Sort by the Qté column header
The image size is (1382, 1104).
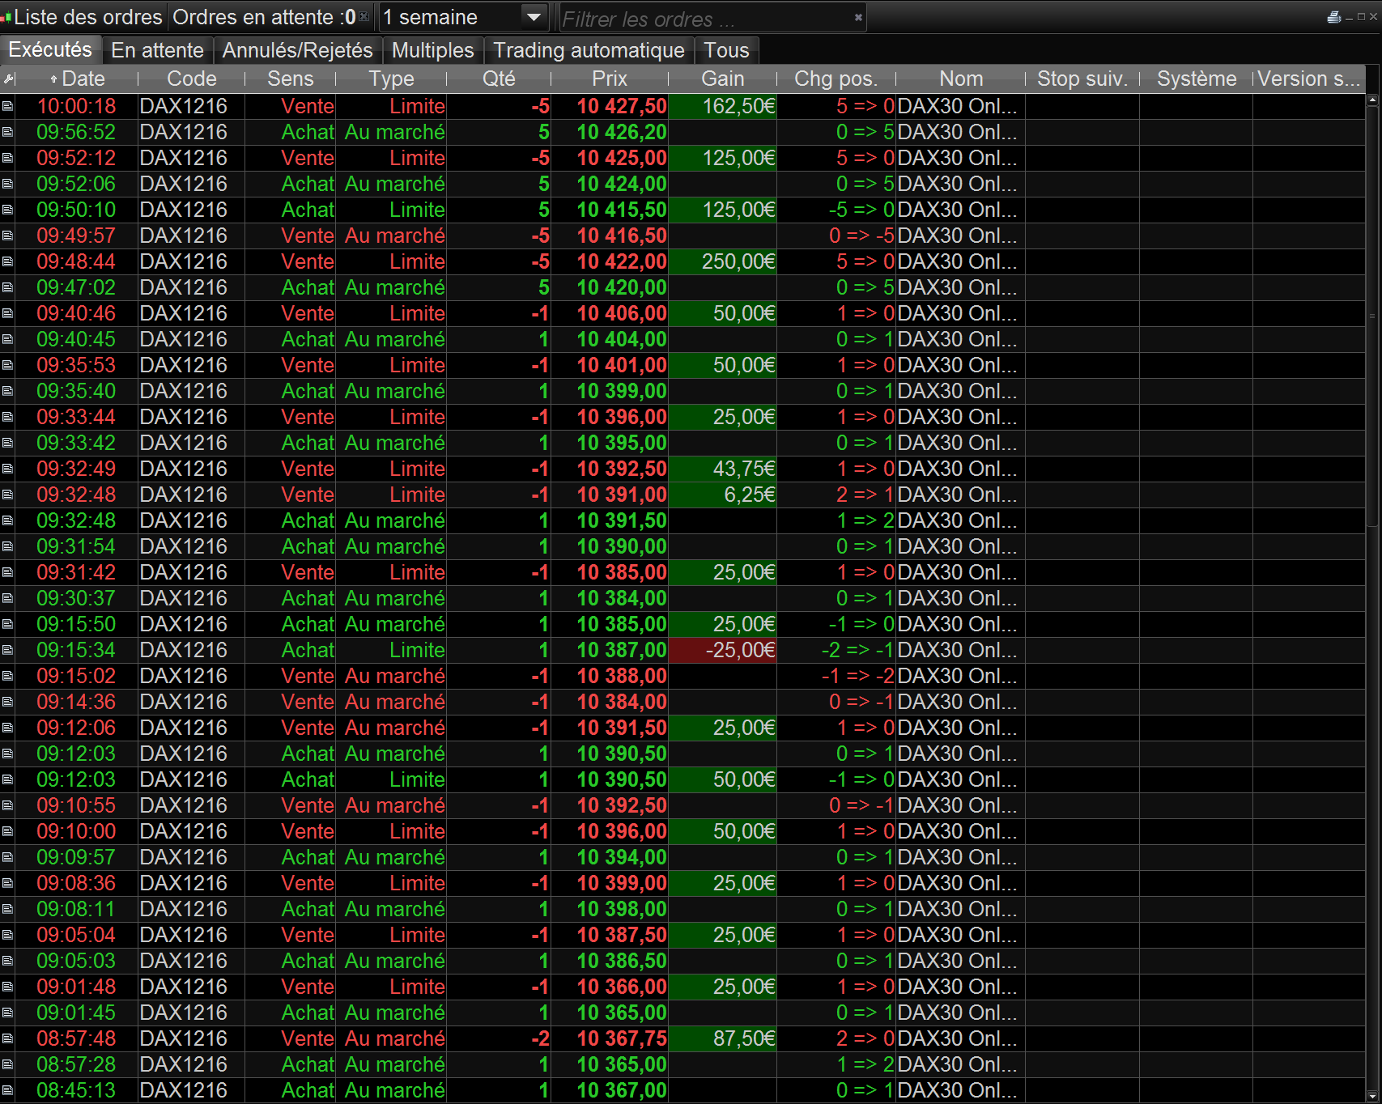click(499, 79)
